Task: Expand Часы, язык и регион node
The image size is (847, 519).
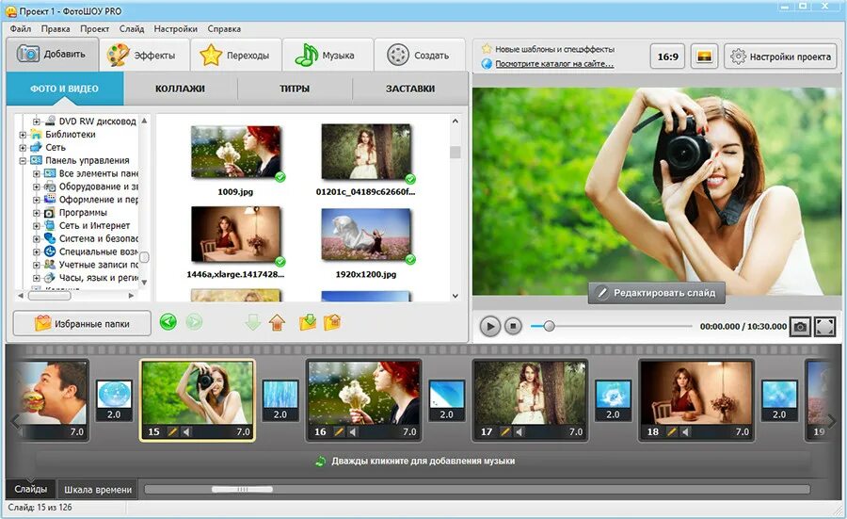Action: [36, 278]
